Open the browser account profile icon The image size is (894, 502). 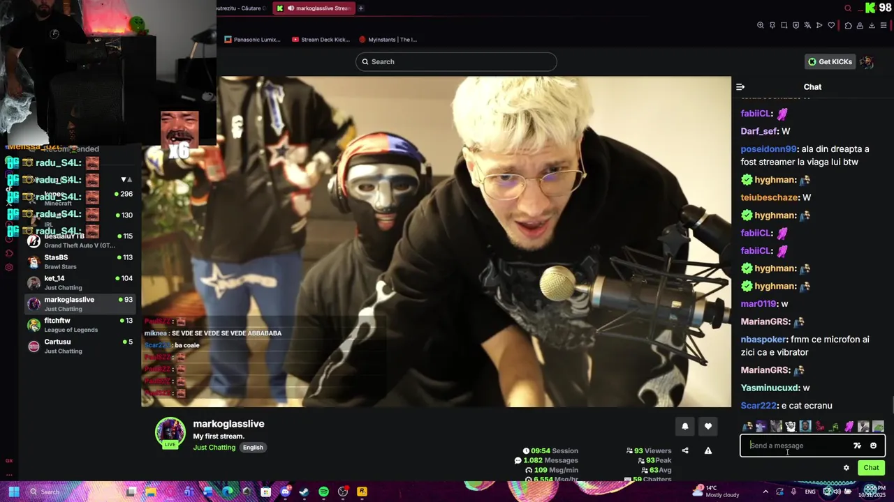pos(860,26)
